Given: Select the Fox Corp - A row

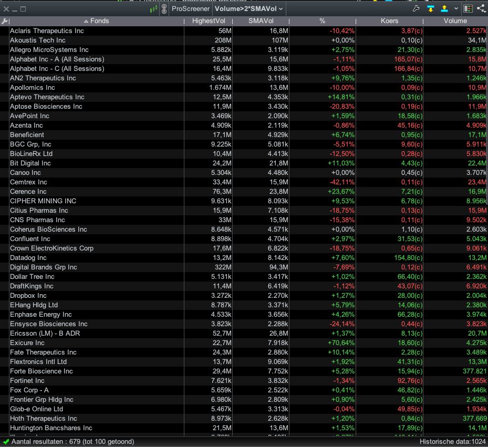Looking at the screenshot, I should point(244,390).
